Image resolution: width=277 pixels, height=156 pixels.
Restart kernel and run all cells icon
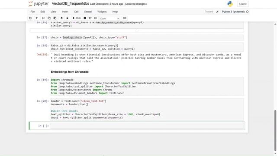click(96, 18)
